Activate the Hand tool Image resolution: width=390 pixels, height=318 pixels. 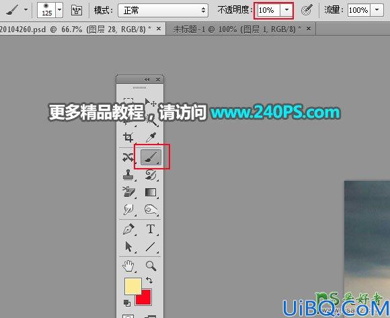pyautogui.click(x=128, y=266)
